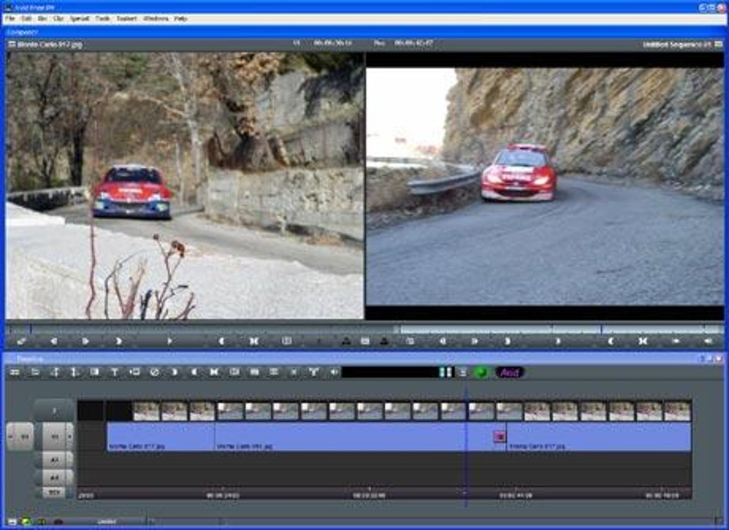Open timeline fast menu at bottom left
729x530 pixels.
[x=12, y=521]
